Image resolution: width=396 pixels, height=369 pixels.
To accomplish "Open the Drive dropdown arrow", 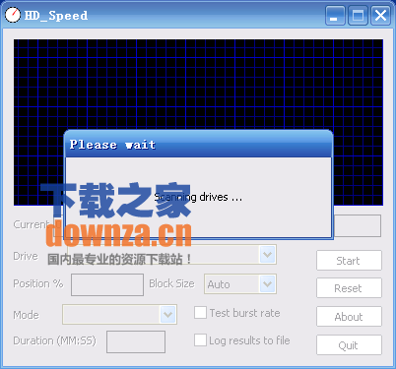I will [x=268, y=255].
